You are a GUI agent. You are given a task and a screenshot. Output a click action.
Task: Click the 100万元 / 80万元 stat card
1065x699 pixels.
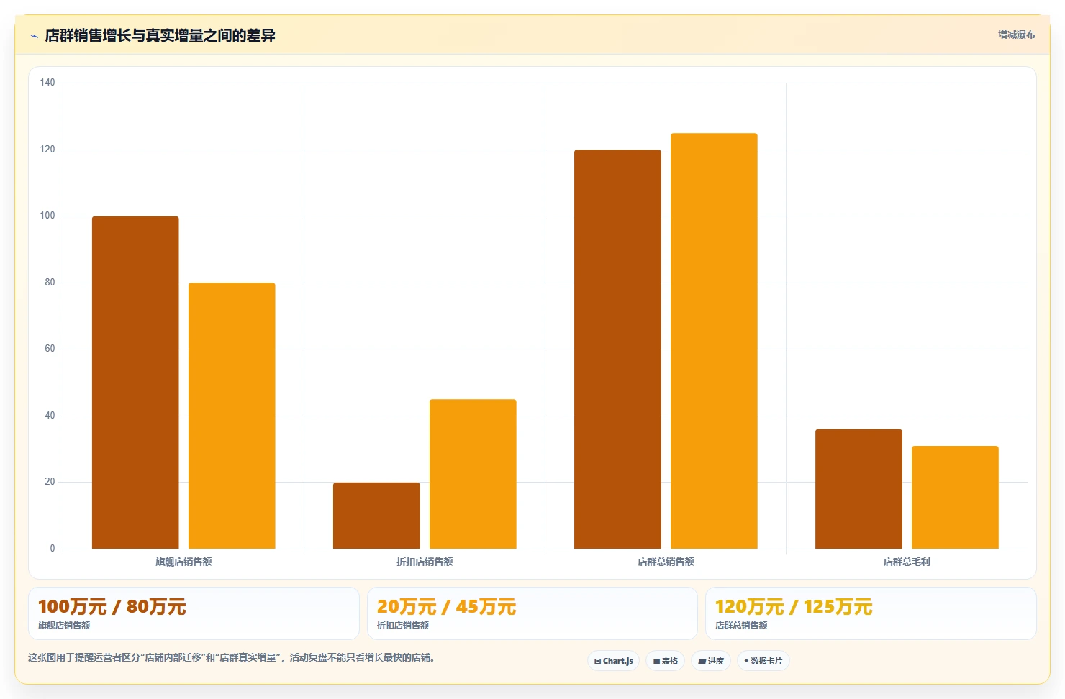click(x=194, y=613)
